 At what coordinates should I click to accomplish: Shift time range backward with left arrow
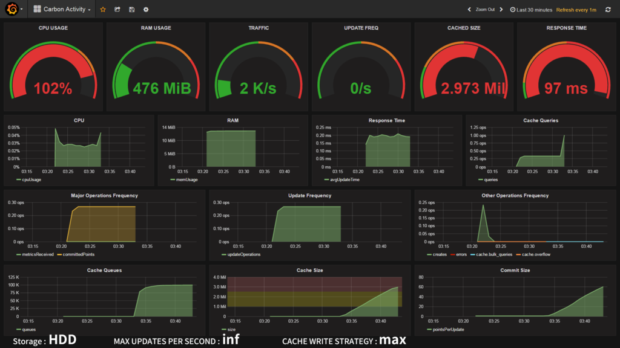pos(469,10)
